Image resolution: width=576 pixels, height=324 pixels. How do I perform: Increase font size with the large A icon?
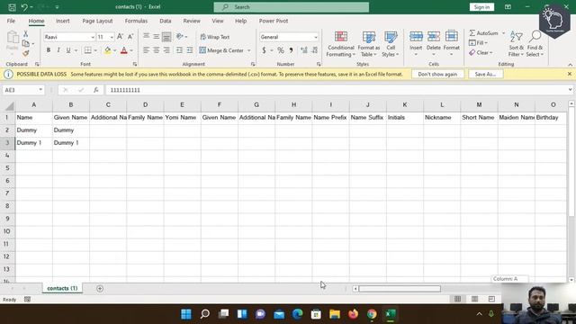click(120, 37)
